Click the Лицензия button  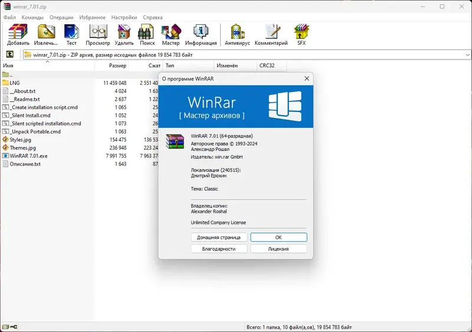pyautogui.click(x=278, y=249)
